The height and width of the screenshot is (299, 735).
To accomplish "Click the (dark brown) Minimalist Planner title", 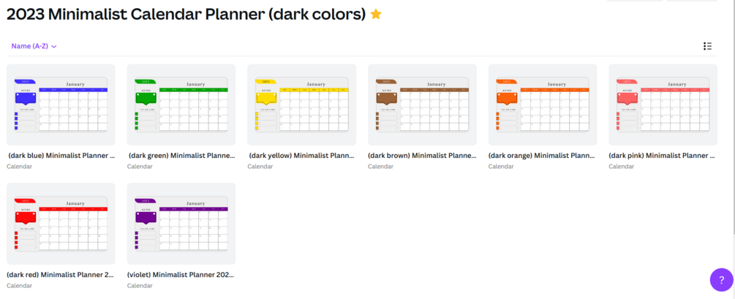I will [x=422, y=156].
